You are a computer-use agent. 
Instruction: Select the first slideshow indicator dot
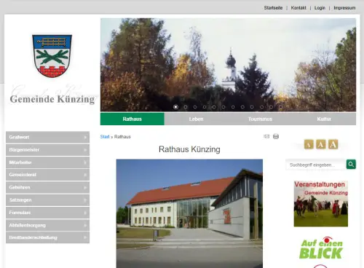(175, 107)
